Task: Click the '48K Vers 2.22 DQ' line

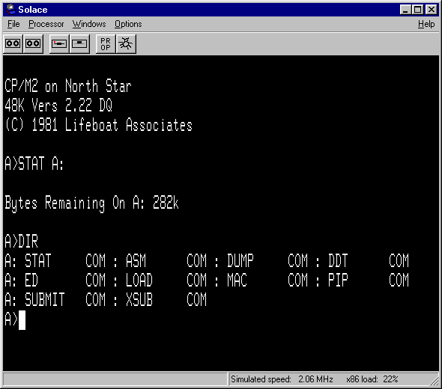Action: pos(58,105)
